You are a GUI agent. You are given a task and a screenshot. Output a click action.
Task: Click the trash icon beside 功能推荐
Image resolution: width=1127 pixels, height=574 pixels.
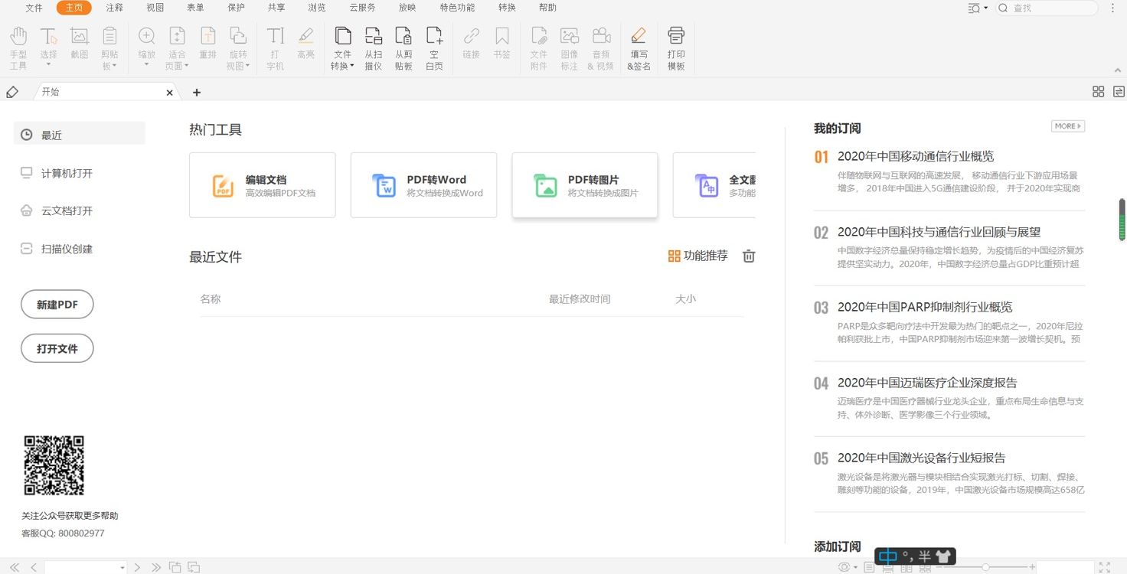(749, 256)
